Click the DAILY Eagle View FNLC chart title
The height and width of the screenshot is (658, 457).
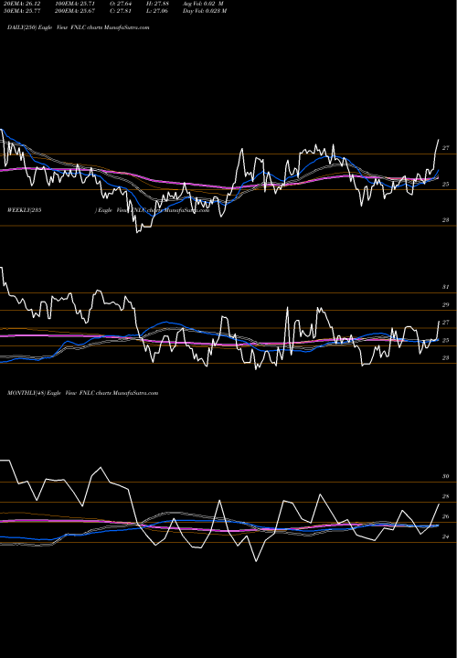[78, 27]
